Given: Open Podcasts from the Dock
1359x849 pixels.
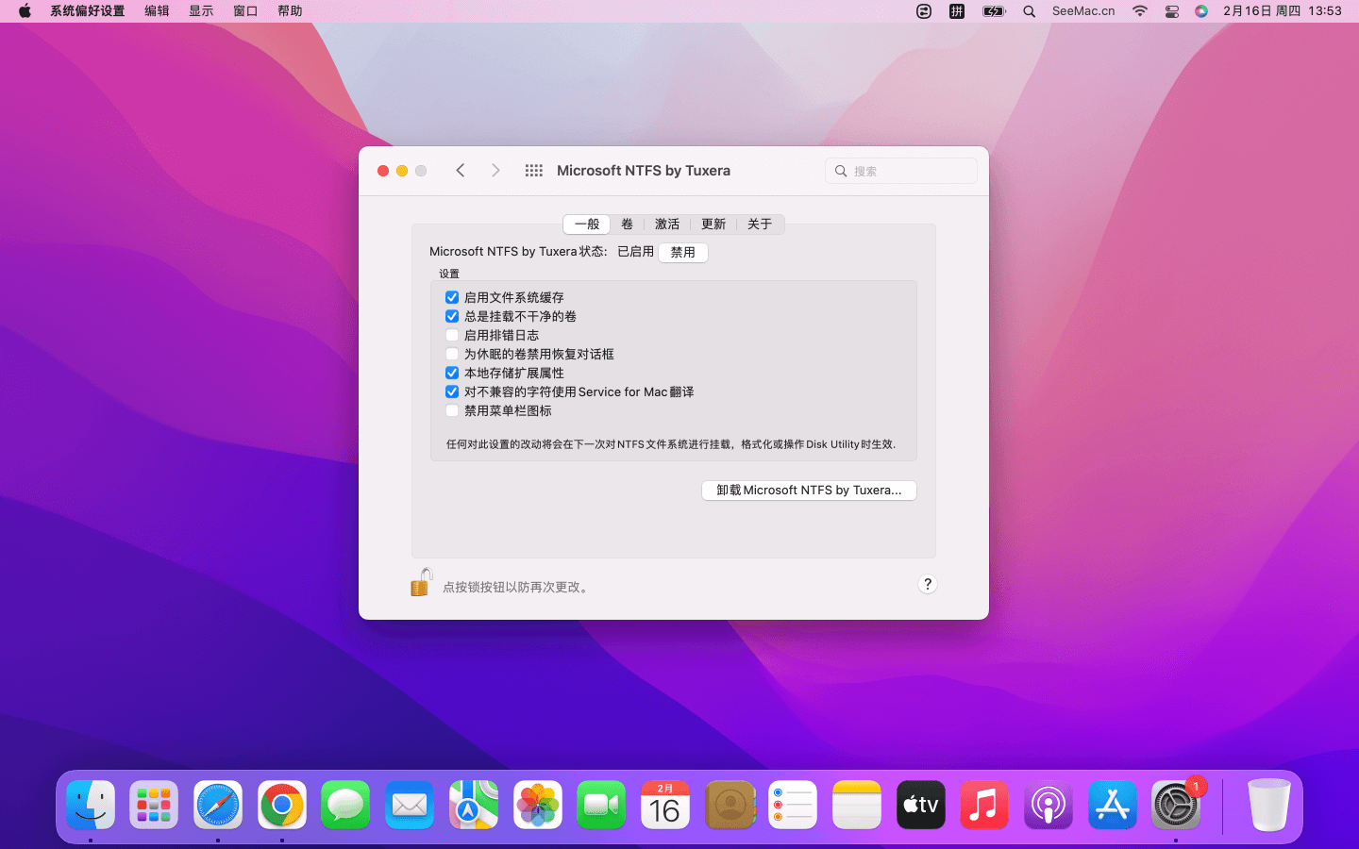Looking at the screenshot, I should (x=1049, y=805).
